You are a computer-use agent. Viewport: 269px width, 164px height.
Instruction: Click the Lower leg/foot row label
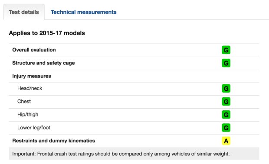click(x=34, y=128)
